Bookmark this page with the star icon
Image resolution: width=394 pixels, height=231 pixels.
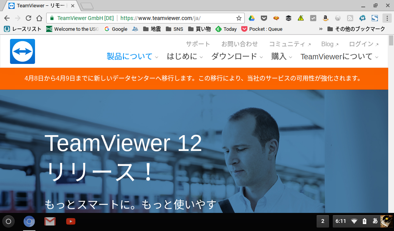pyautogui.click(x=239, y=18)
